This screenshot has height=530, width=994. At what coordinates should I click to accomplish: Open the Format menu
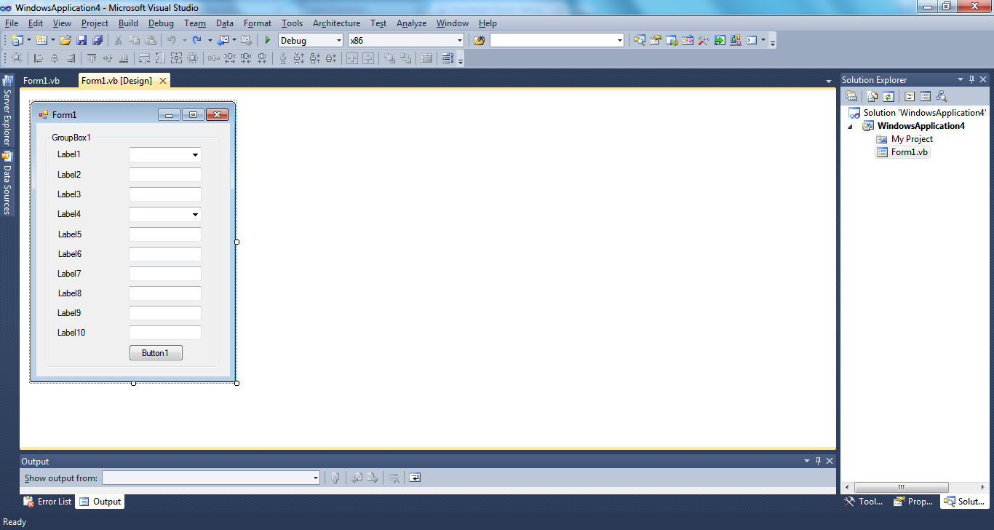point(257,23)
